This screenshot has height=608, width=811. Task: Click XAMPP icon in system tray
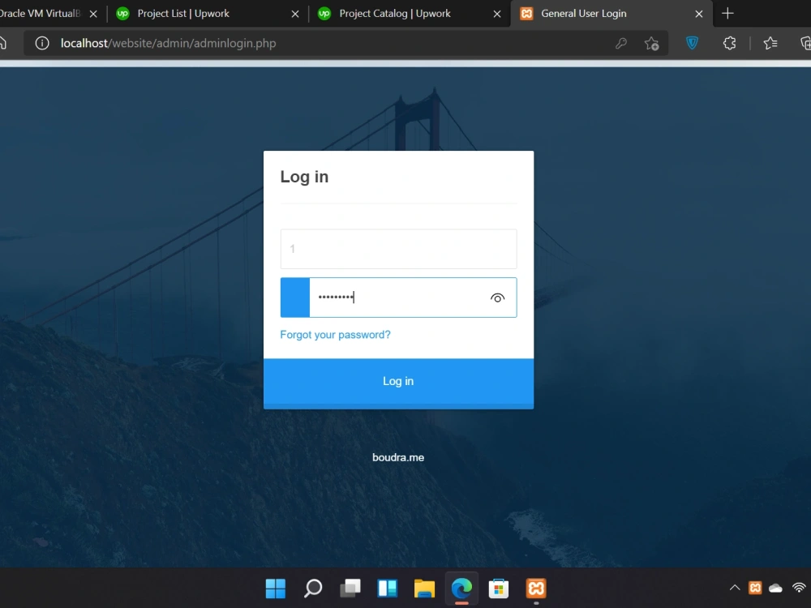755,588
